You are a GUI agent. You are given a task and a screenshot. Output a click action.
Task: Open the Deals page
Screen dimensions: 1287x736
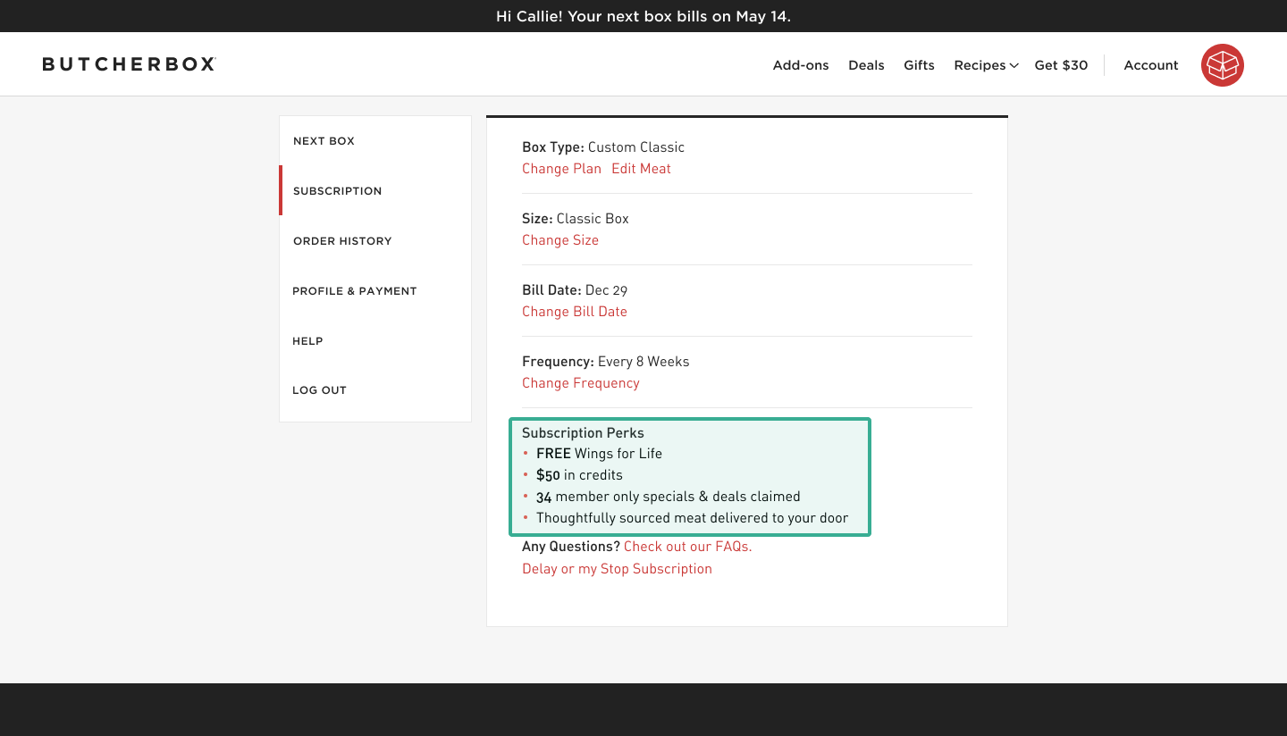tap(866, 65)
